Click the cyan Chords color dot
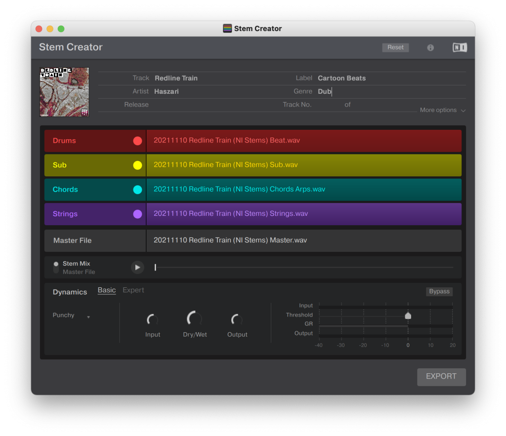 click(137, 190)
